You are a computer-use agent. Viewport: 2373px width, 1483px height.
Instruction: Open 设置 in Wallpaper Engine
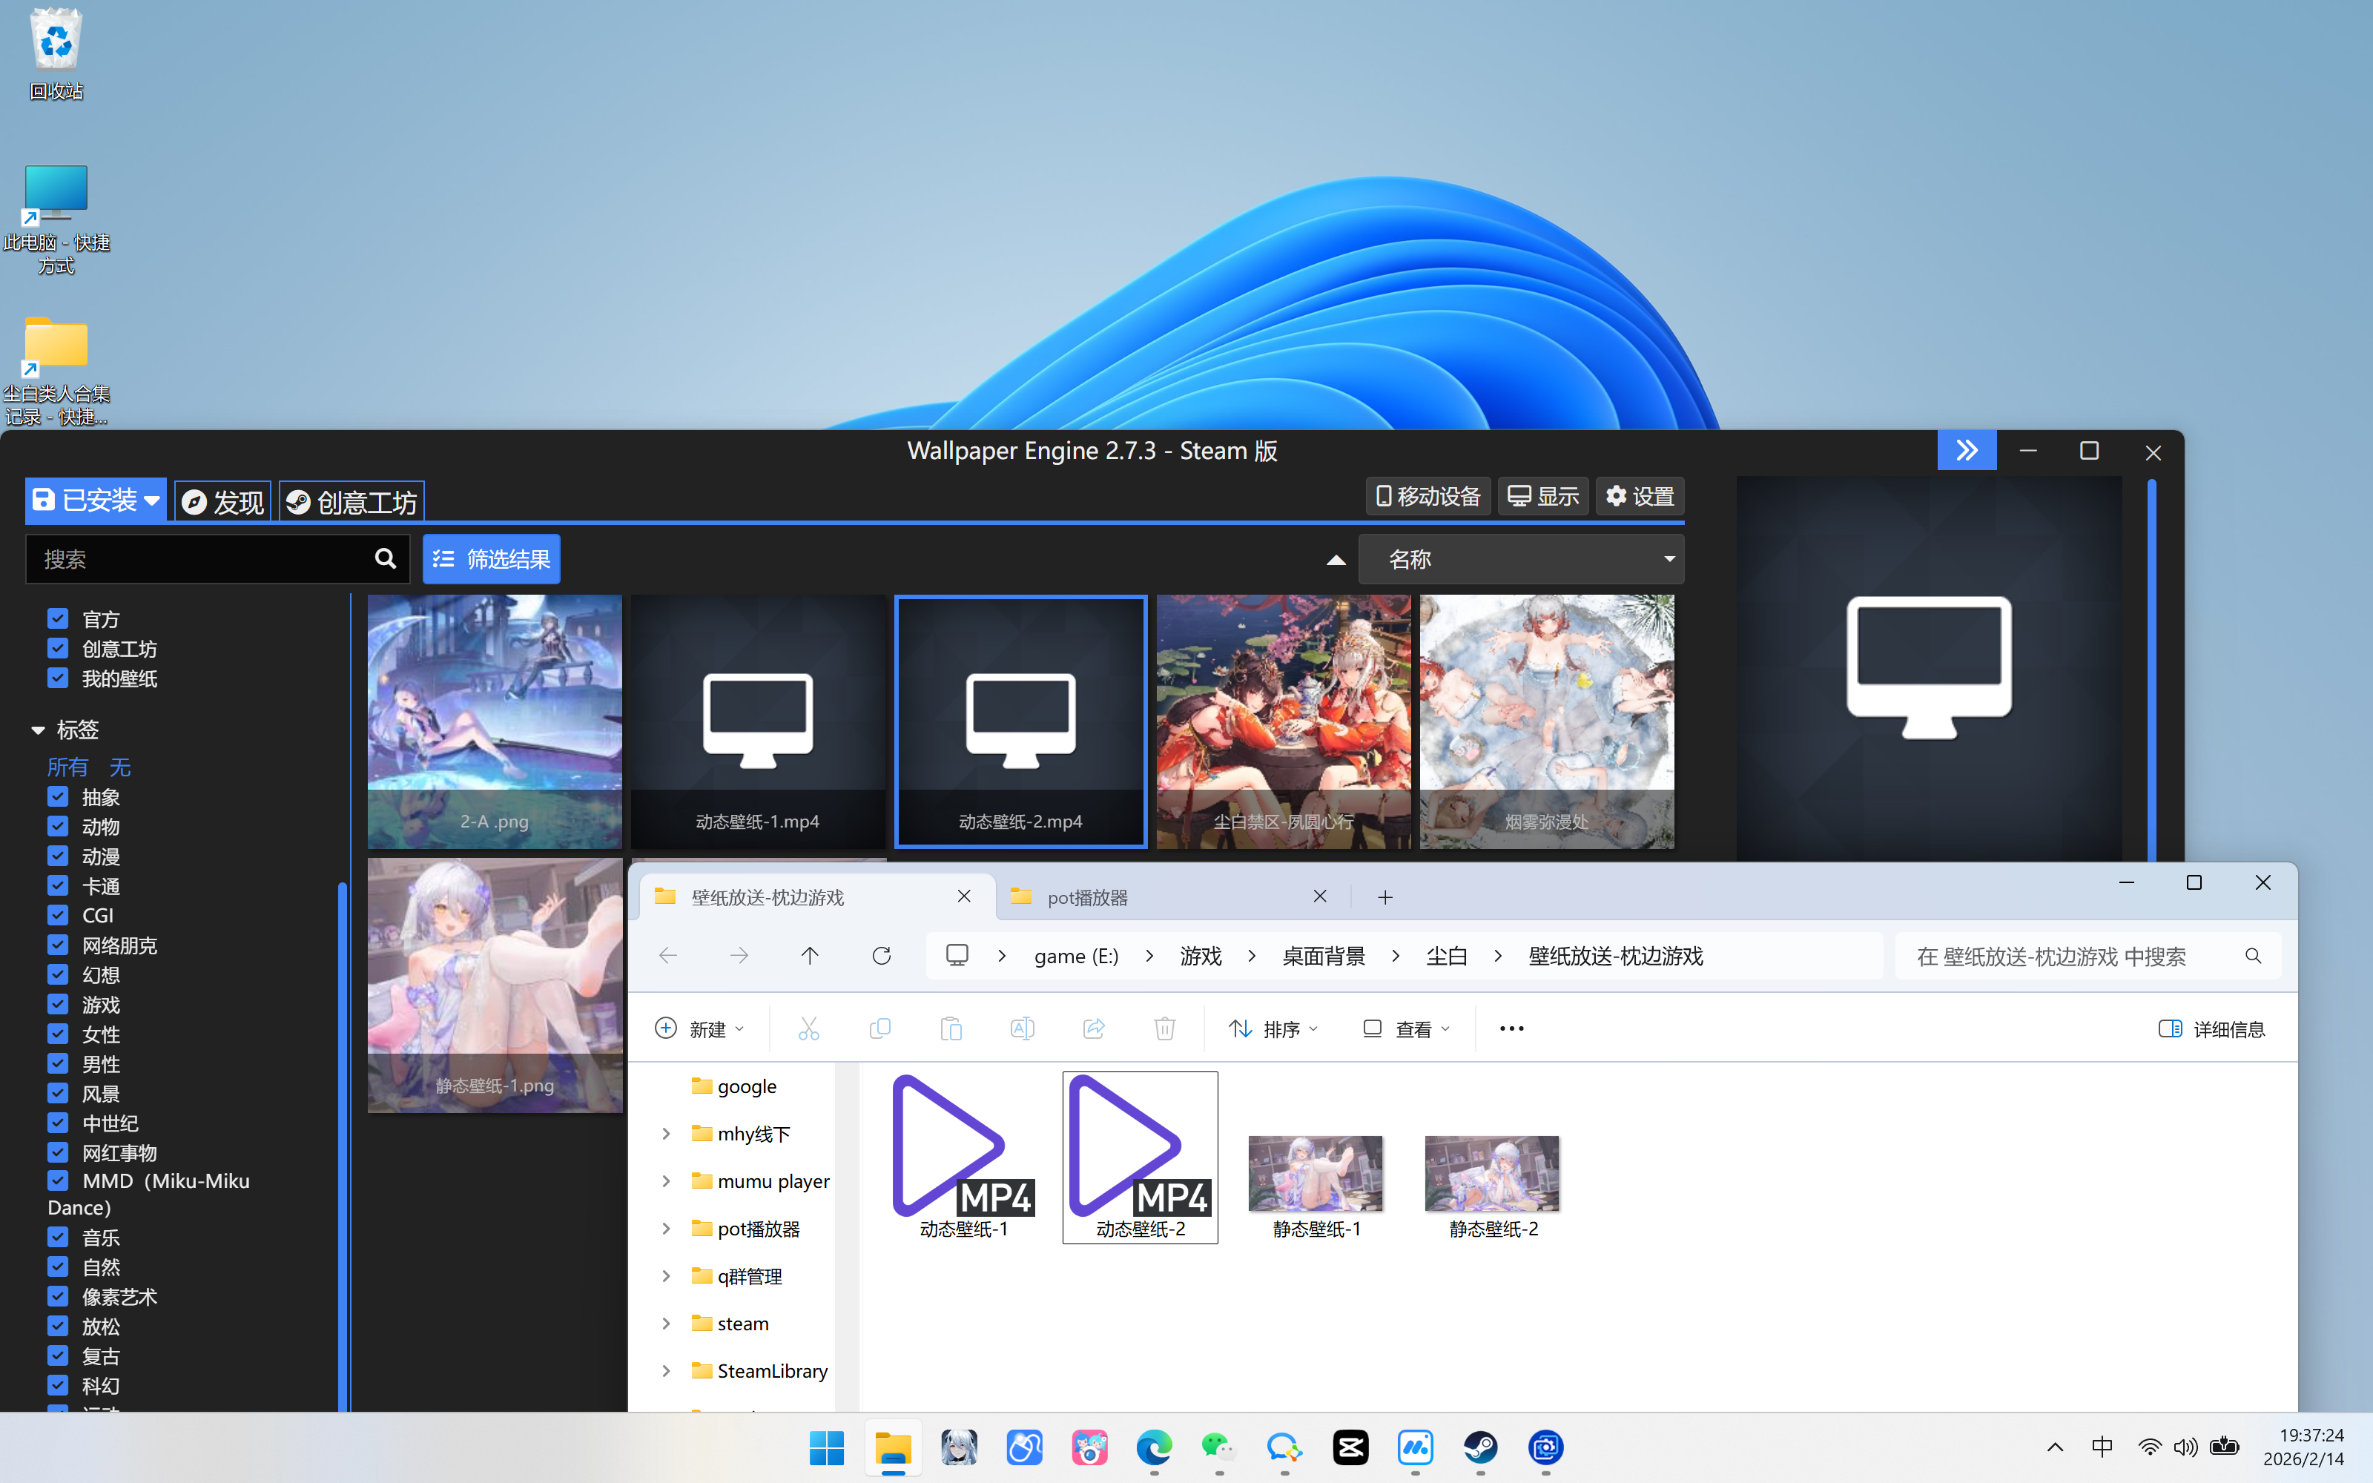[1640, 496]
